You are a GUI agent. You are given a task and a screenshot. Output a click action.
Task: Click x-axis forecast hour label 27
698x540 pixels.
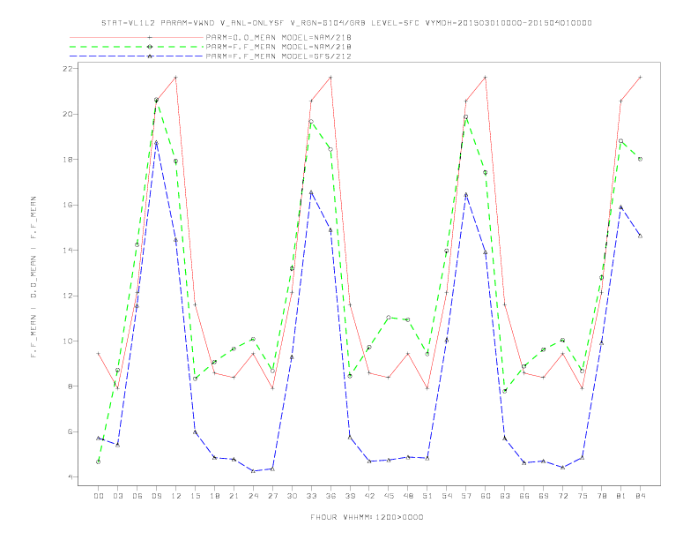point(272,496)
